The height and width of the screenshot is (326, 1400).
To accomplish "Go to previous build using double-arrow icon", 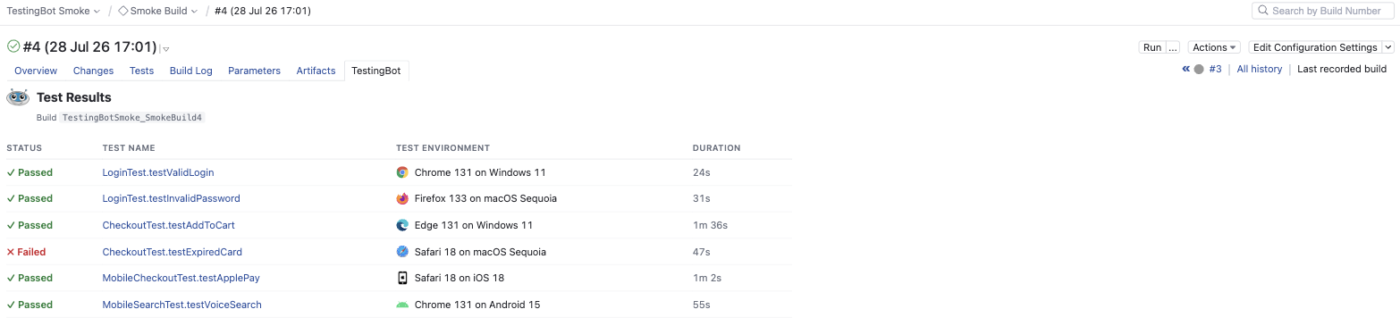I will [x=1185, y=69].
